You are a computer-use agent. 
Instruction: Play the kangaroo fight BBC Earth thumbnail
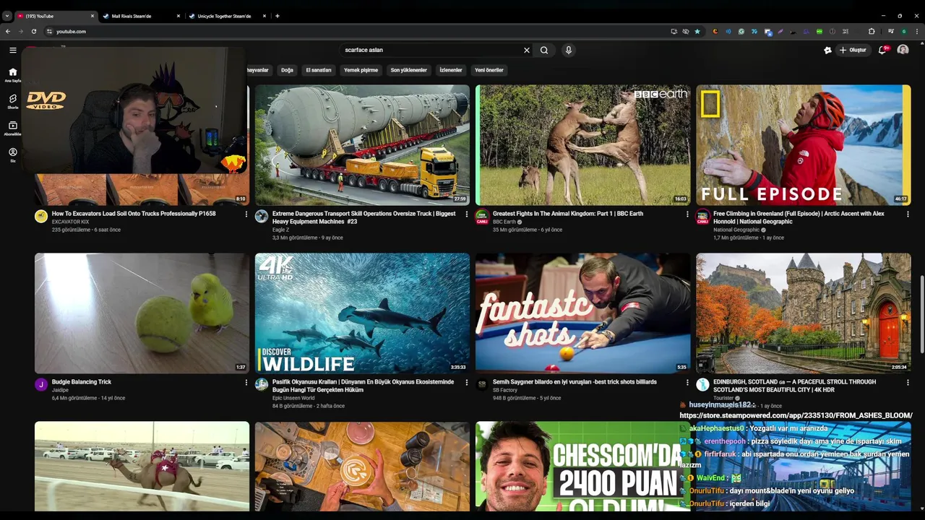coord(582,145)
